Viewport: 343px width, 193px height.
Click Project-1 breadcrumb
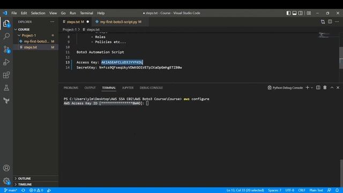pos(70,29)
